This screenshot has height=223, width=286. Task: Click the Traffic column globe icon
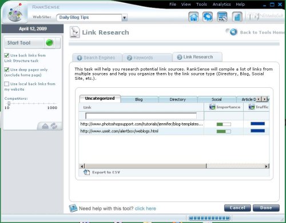pyautogui.click(x=252, y=107)
